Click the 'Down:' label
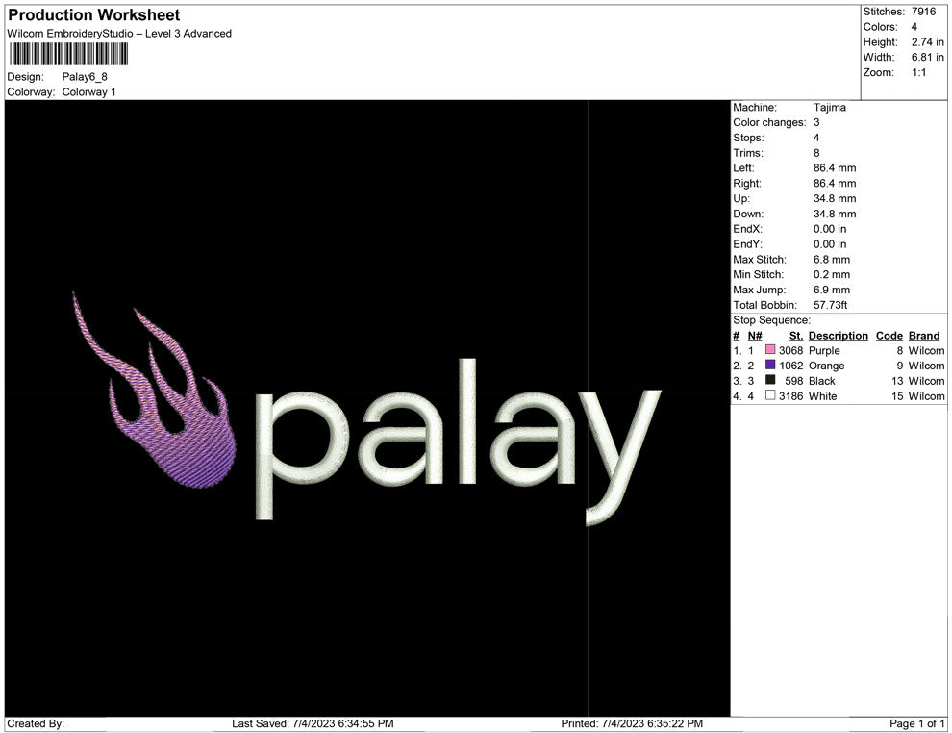952x733 pixels. (x=748, y=214)
